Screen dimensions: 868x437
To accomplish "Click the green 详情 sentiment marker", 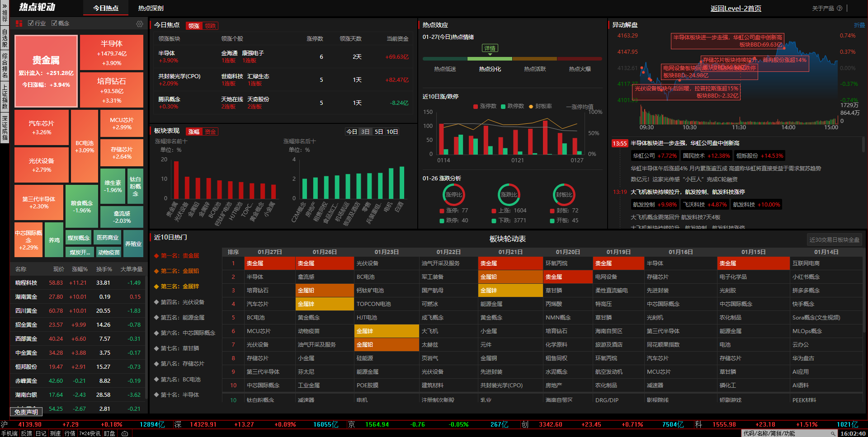I will (490, 48).
